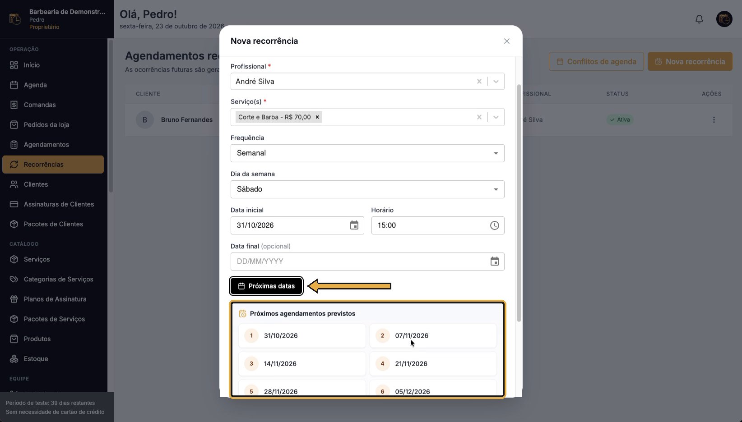Open Categorias de Serviços

pos(53,279)
